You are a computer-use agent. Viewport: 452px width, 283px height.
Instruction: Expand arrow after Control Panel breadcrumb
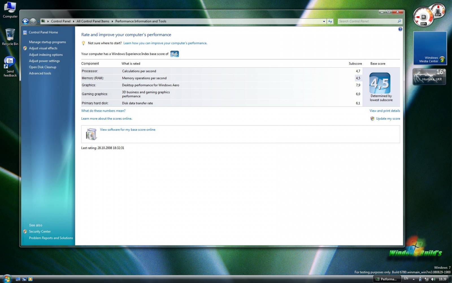pyautogui.click(x=73, y=21)
